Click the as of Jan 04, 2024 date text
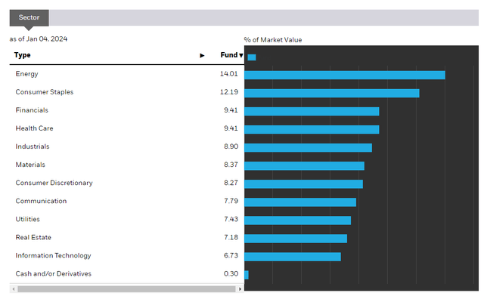 click(x=39, y=39)
